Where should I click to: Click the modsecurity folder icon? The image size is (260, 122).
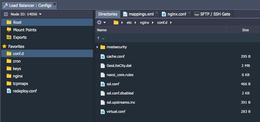point(103,47)
